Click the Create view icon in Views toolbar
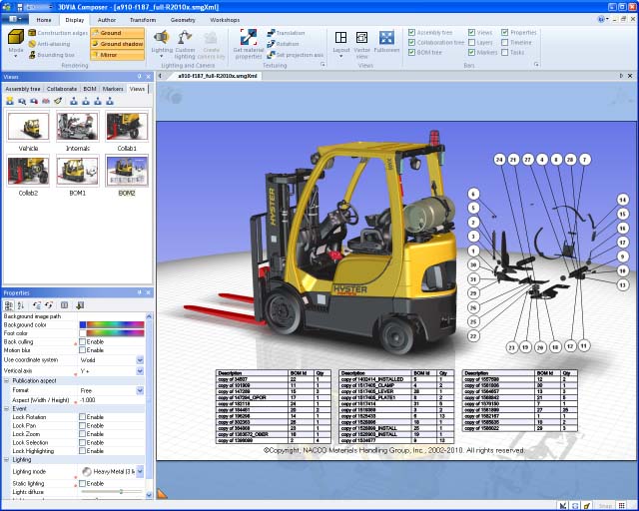This screenshot has height=511, width=639. pyautogui.click(x=10, y=101)
